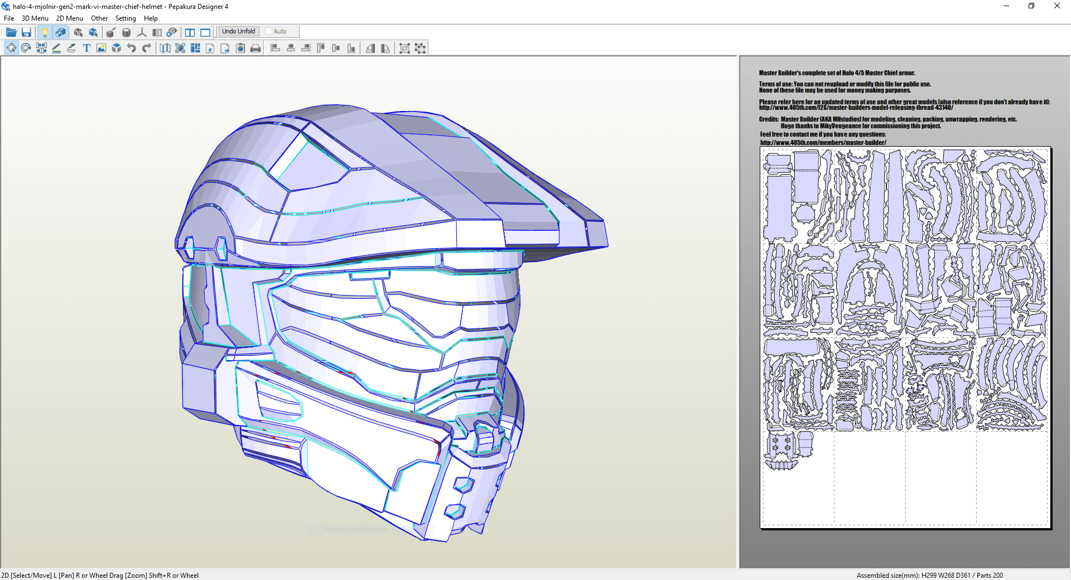
Task: Click the solid cylinder display icon
Action: 127,32
